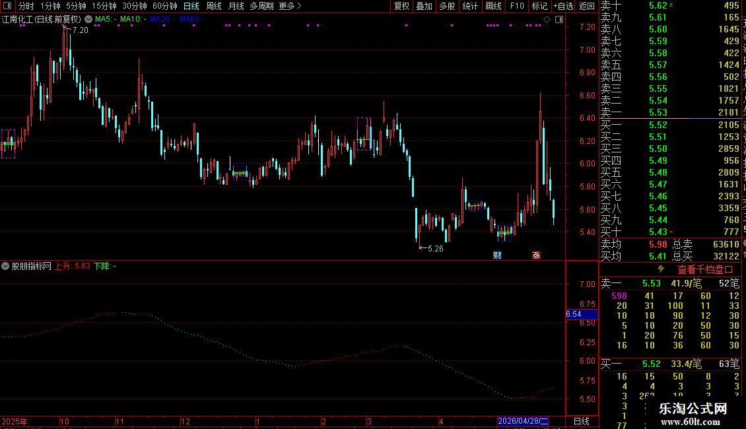746x429 pixels.
Task: Click the 7.20 high price label
Action: point(81,30)
